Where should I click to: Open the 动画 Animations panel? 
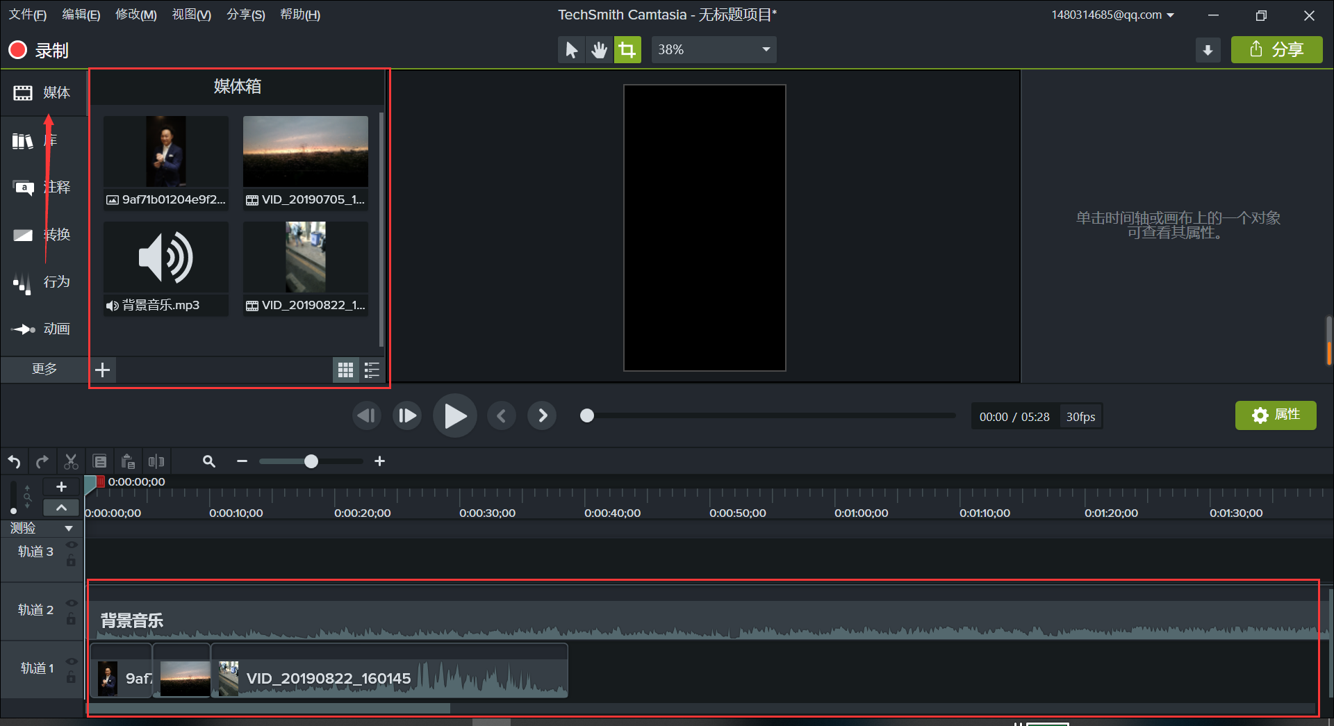coord(43,329)
